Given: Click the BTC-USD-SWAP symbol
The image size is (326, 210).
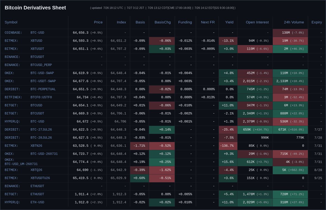Looking at the screenshot, I should 42,73.
